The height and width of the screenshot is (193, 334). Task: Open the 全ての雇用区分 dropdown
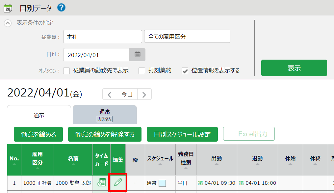[x=187, y=37]
